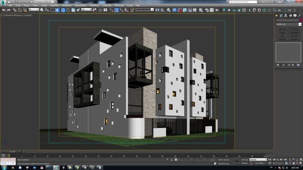
Task: Toggle Key Mode next to frame field
Action: [x=270, y=163]
